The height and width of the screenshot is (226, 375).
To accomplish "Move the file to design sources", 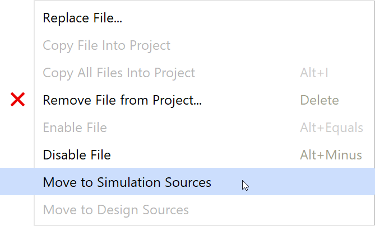I will (115, 210).
